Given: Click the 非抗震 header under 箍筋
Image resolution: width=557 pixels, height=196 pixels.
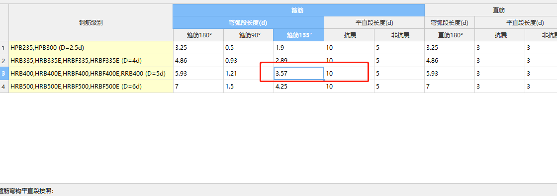Looking at the screenshot, I should pos(399,35).
